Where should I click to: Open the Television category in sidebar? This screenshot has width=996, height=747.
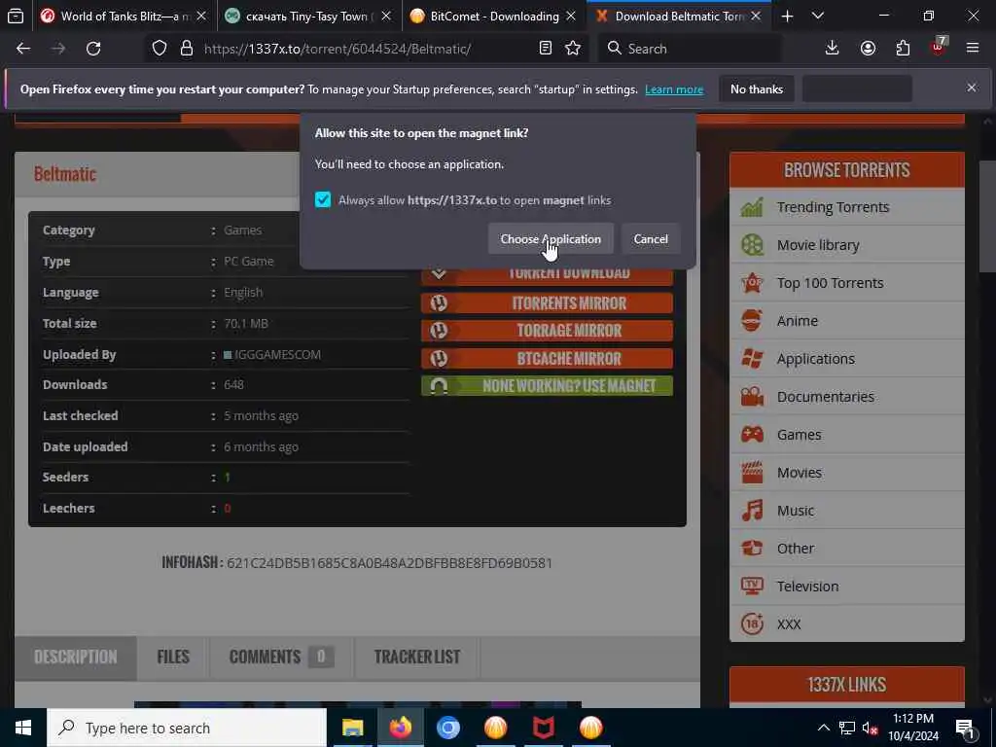pyautogui.click(x=847, y=587)
